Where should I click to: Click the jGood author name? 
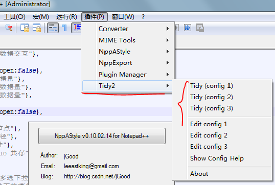pos(71,156)
